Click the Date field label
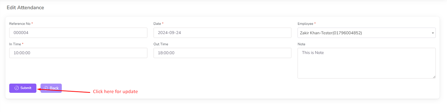This screenshot has width=447, height=112. [157, 24]
